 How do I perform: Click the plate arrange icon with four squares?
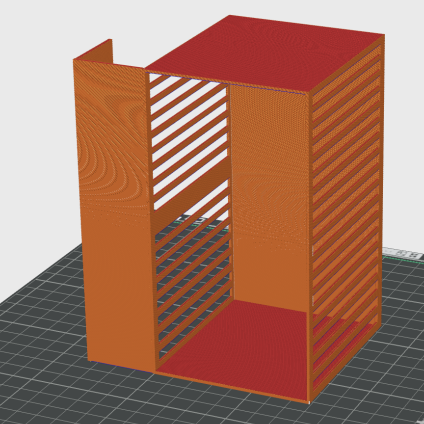pyautogui.click(x=414, y=255)
